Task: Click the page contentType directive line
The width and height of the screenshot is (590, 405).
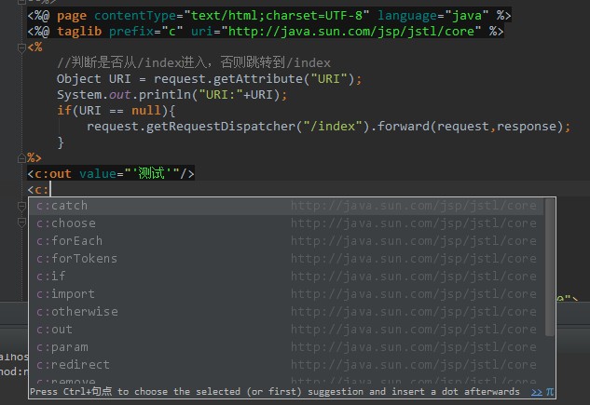Action: point(269,16)
